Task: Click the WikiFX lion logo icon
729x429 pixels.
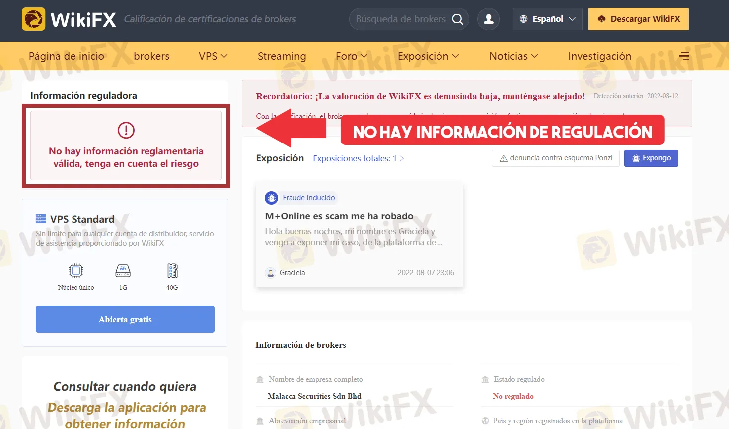Action: click(x=33, y=19)
